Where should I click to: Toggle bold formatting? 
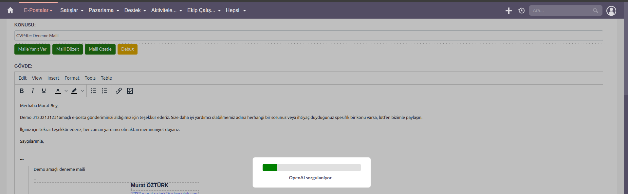point(22,91)
